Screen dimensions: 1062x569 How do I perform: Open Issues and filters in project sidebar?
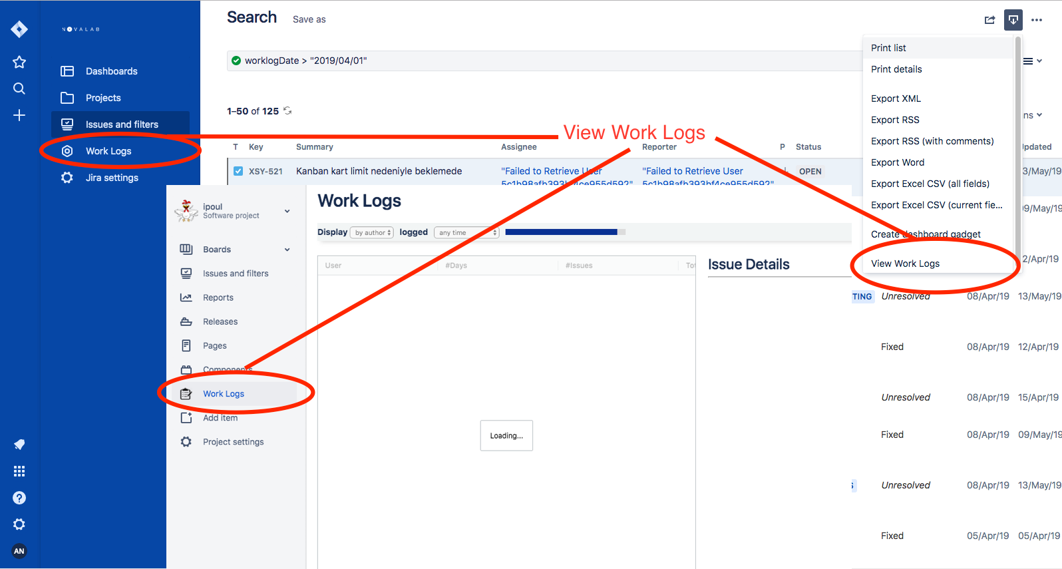tap(236, 274)
